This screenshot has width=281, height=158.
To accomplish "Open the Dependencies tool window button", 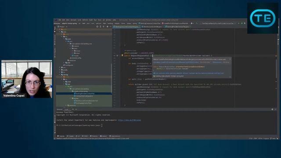I will 115,136.
